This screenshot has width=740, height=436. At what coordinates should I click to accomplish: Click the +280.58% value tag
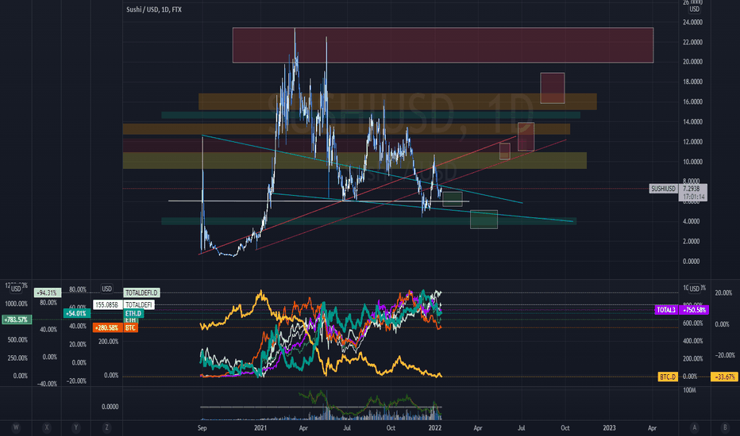tap(108, 327)
